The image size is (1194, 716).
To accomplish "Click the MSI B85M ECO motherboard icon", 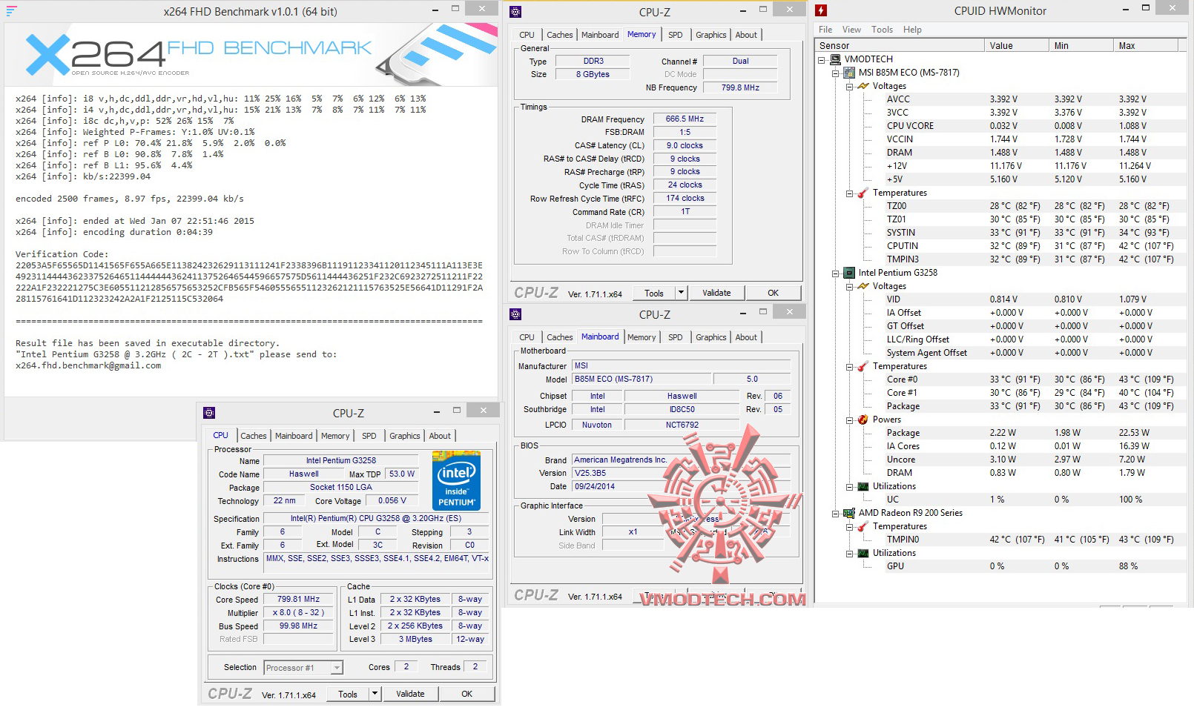I will coord(849,73).
